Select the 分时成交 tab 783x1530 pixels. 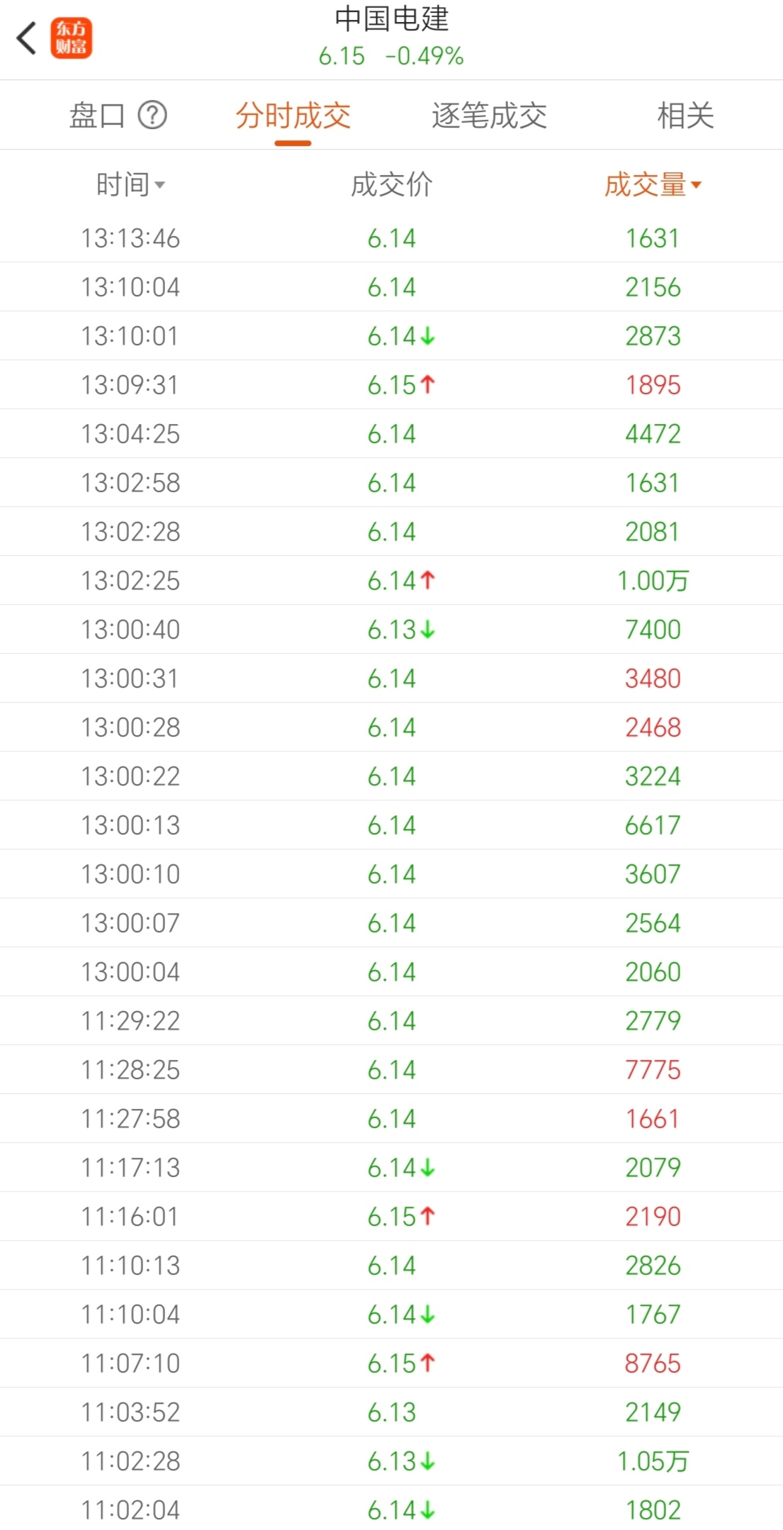click(293, 116)
